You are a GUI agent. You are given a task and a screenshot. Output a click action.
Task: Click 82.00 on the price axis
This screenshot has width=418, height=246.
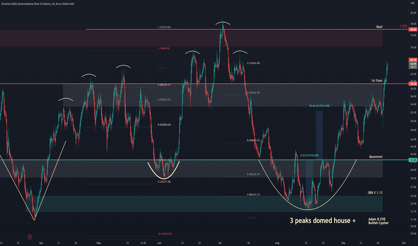coord(413,13)
